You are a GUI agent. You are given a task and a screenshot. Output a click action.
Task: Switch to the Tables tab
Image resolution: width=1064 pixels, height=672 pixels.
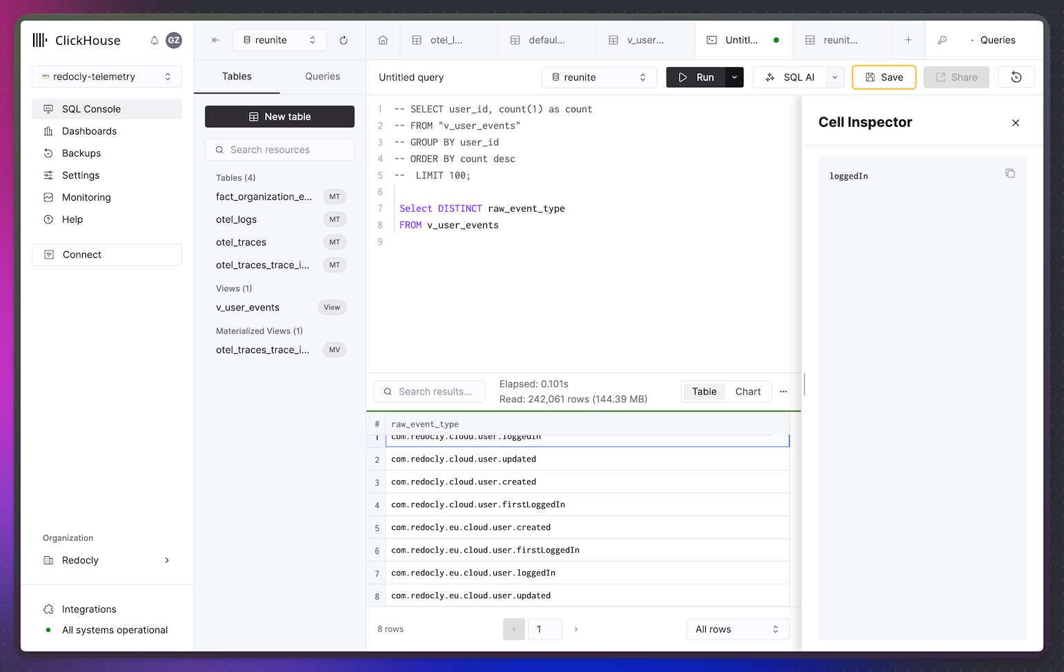pyautogui.click(x=237, y=77)
